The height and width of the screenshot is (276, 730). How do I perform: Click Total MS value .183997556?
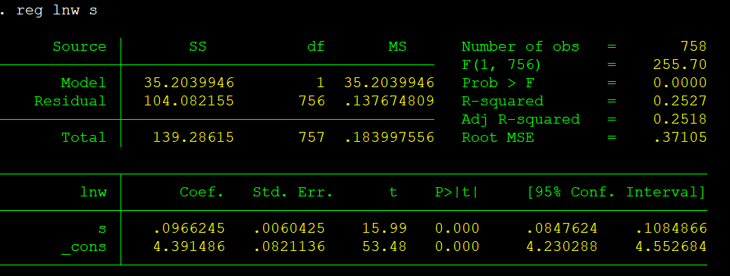(389, 137)
